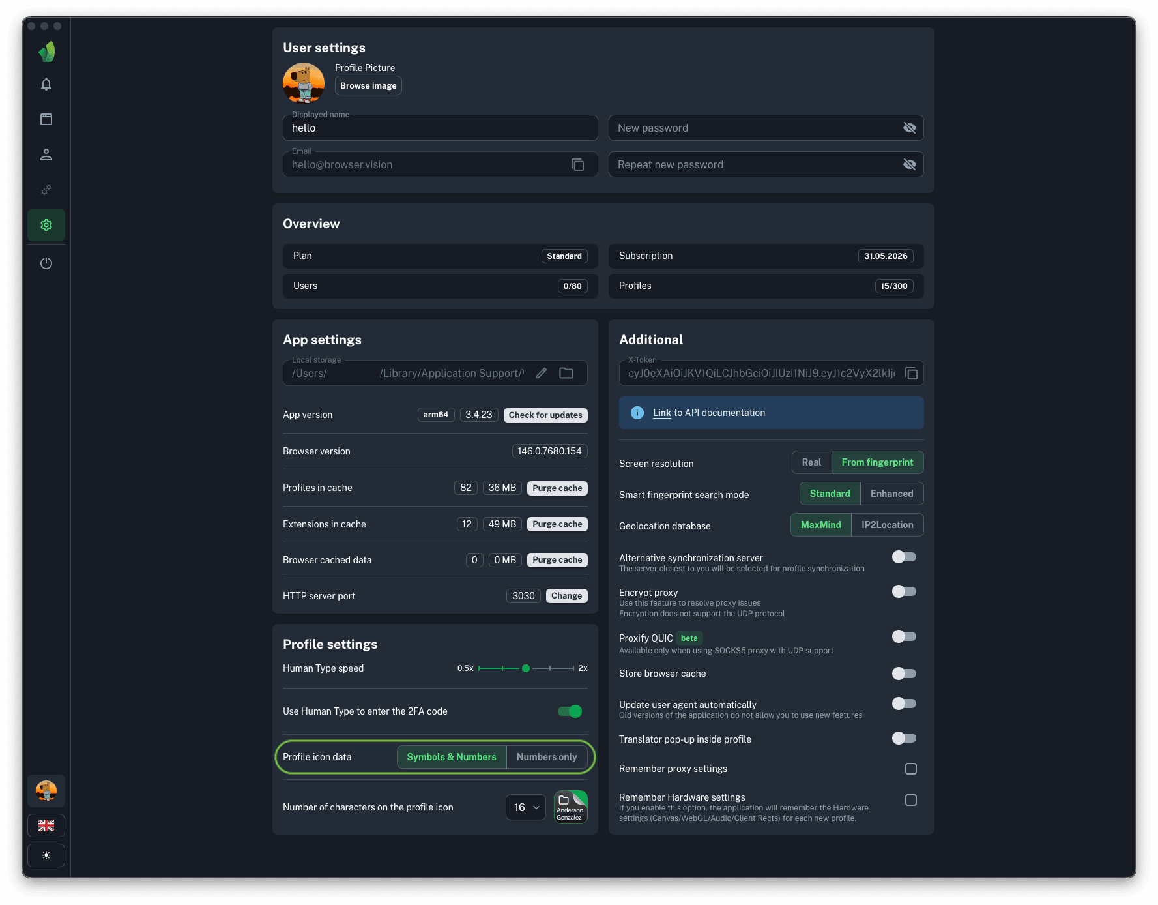Viewport: 1158px width, 905px height.
Task: Copy the X-Token value
Action: click(911, 374)
